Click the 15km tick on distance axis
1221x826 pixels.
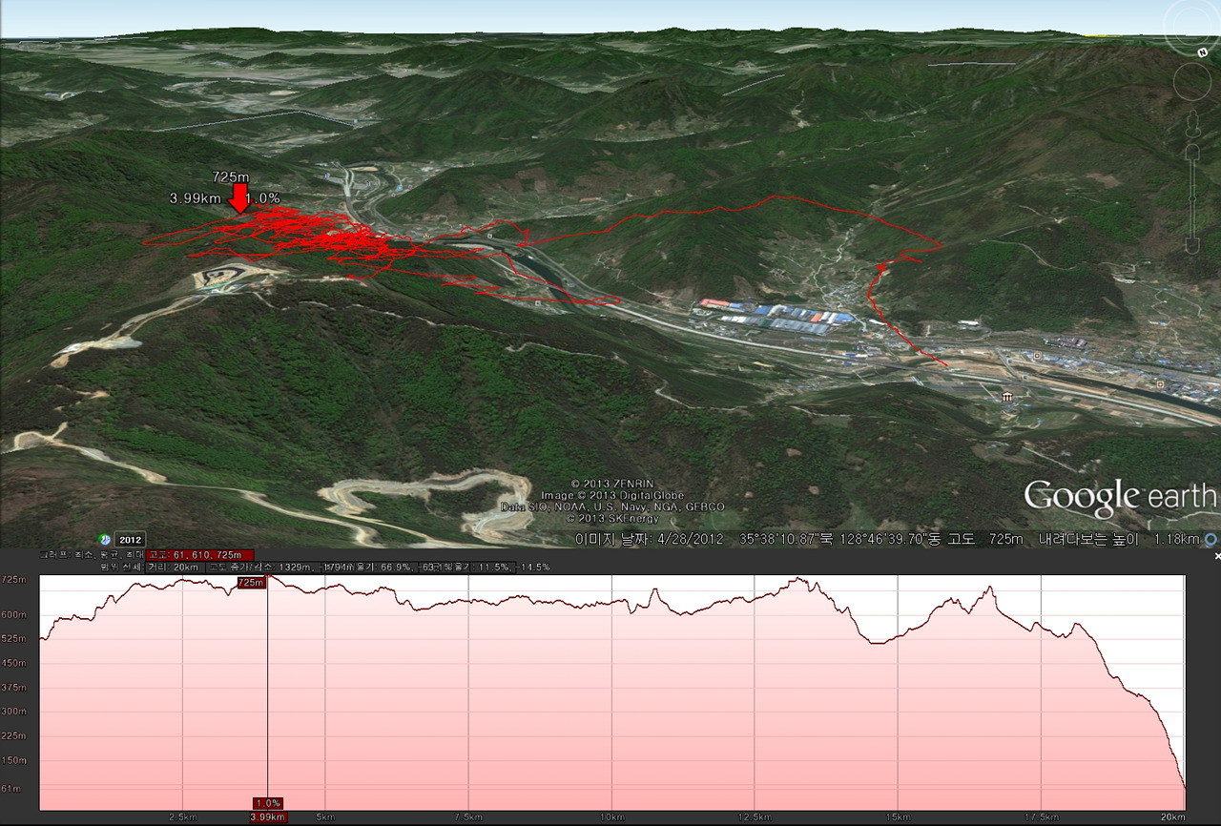pyautogui.click(x=898, y=816)
